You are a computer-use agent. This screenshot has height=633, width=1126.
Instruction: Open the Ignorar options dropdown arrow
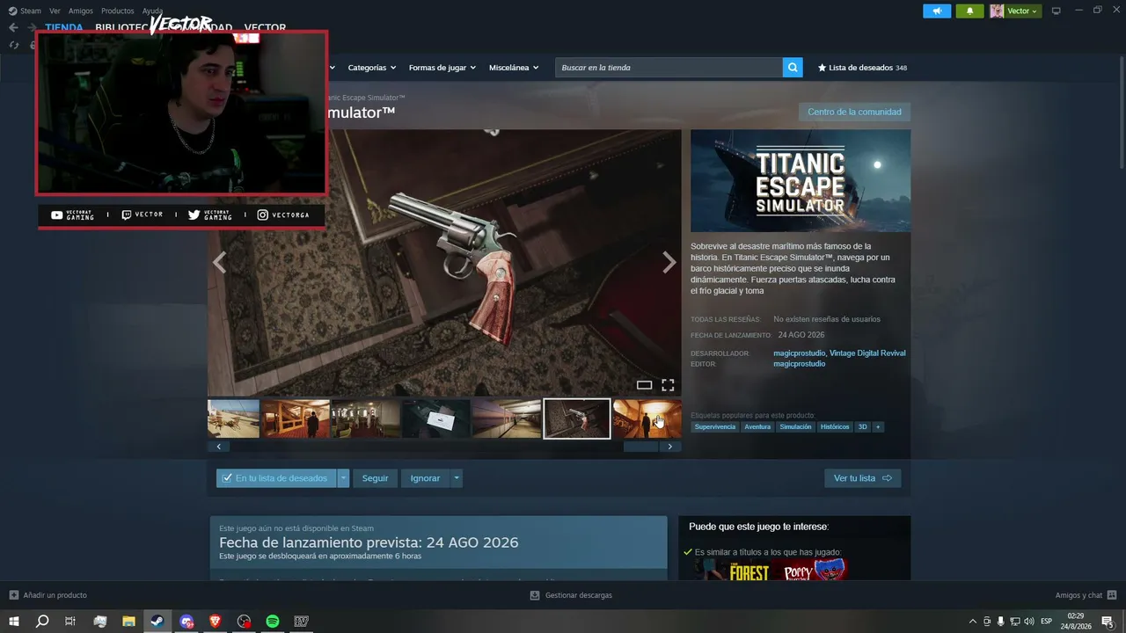pyautogui.click(x=456, y=478)
